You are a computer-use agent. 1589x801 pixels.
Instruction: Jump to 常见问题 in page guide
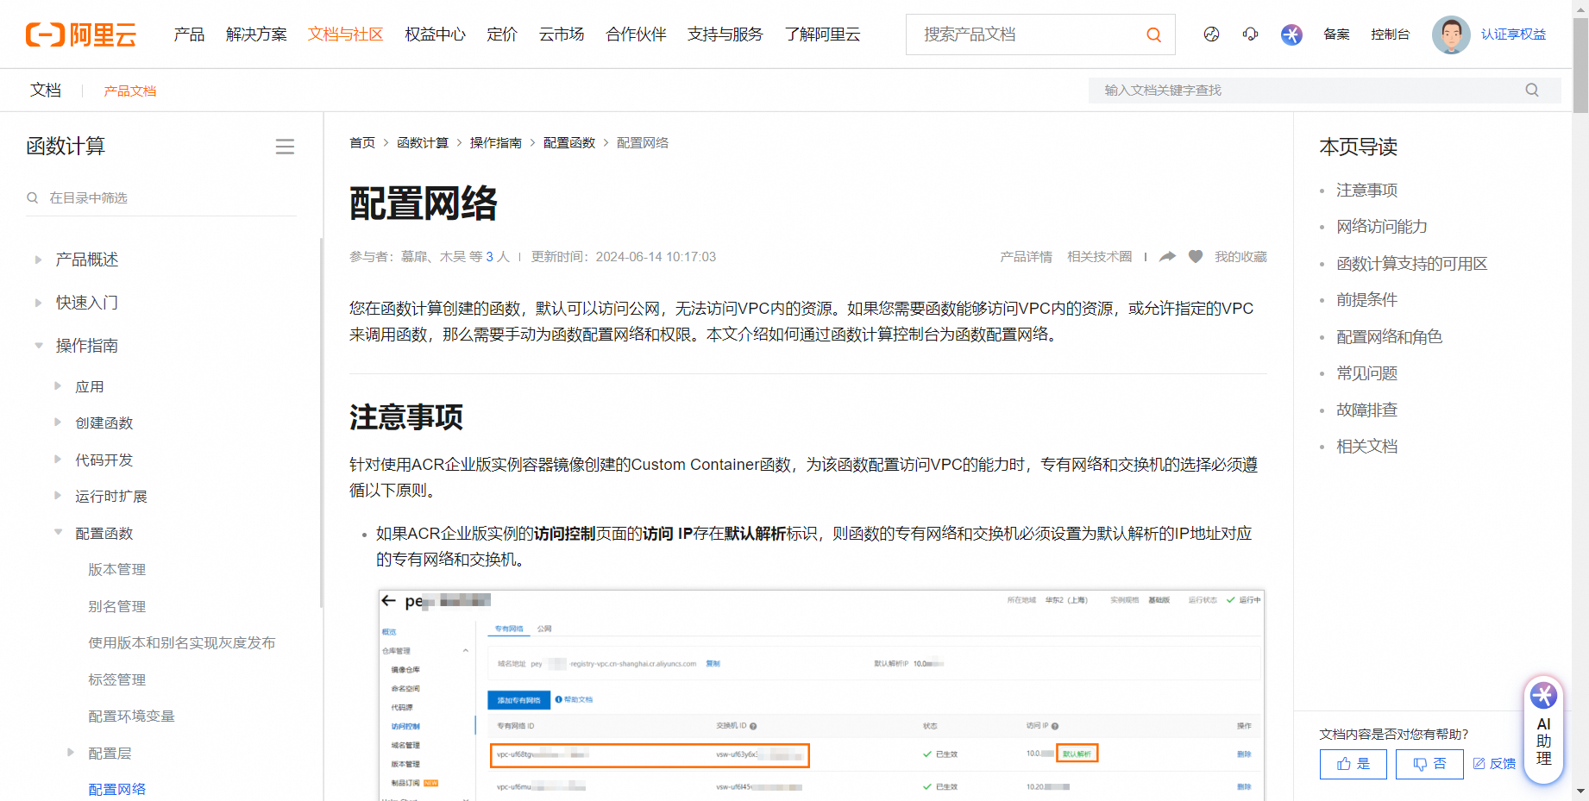(x=1366, y=373)
